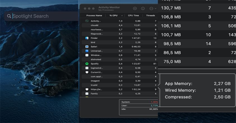
Task: Click the 86,5 MB memory value
Action: tap(172, 53)
